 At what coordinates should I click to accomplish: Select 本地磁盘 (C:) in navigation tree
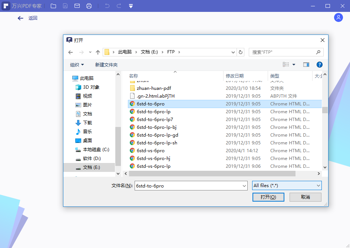click(96, 150)
